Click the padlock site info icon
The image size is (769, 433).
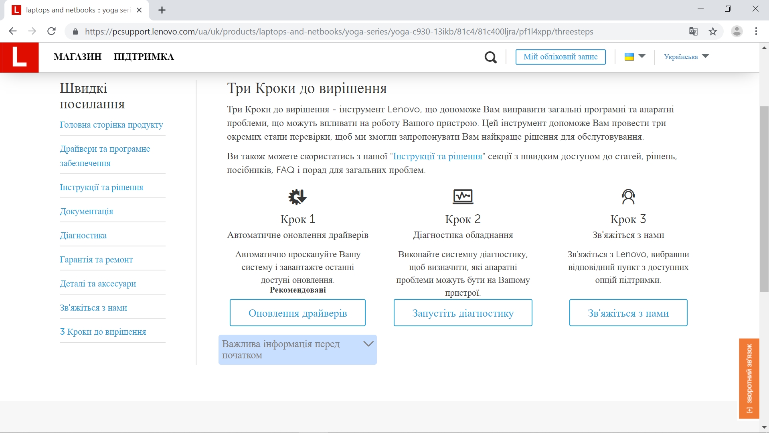coord(75,32)
